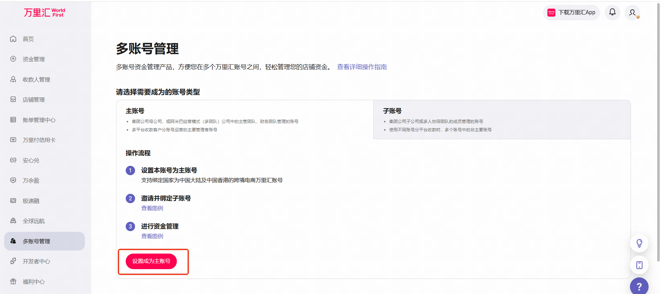The width and height of the screenshot is (660, 294).
Task: Click the page vertical scrollbar
Action: pos(658,131)
